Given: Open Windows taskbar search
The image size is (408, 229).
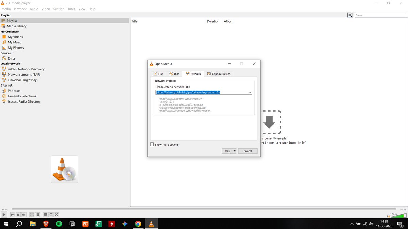Looking at the screenshot, I should [x=19, y=224].
